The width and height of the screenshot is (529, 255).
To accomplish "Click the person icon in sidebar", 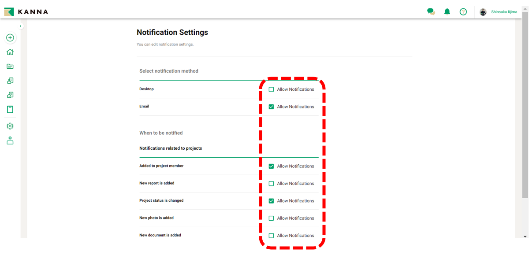I will click(10, 140).
